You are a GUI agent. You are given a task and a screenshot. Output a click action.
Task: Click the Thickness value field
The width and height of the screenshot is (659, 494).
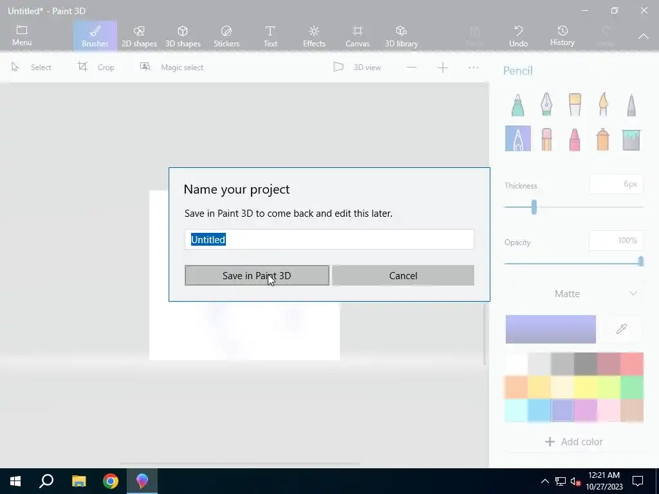pyautogui.click(x=616, y=184)
